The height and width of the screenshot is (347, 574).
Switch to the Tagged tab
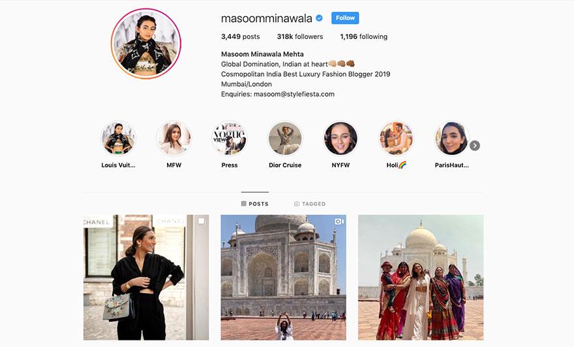pos(310,204)
